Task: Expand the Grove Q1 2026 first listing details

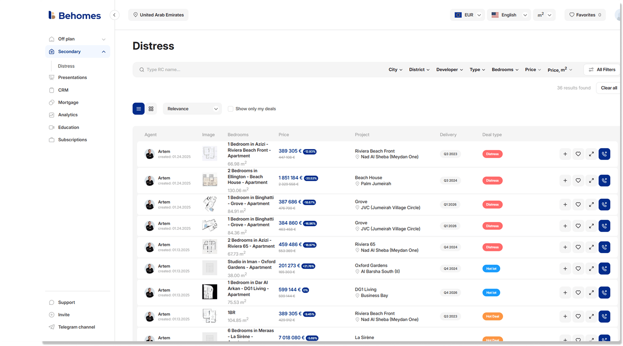Action: (x=591, y=204)
